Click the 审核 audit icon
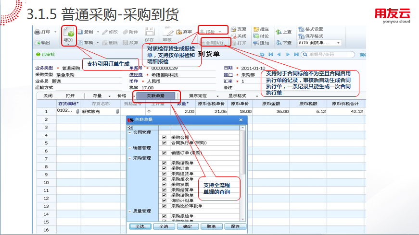Viewport: 419px width, 235px height. (x=167, y=32)
